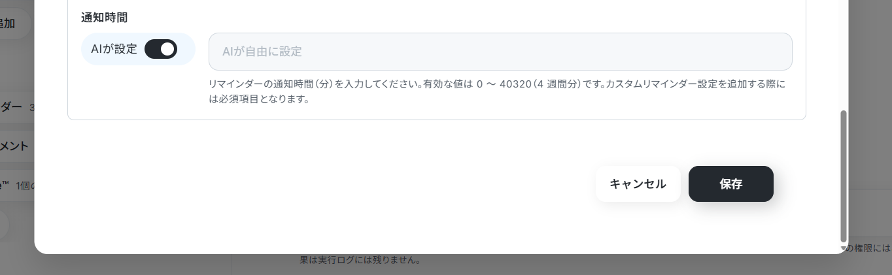
Task: Click the 実行ログには残りません background text
Action: point(360,260)
